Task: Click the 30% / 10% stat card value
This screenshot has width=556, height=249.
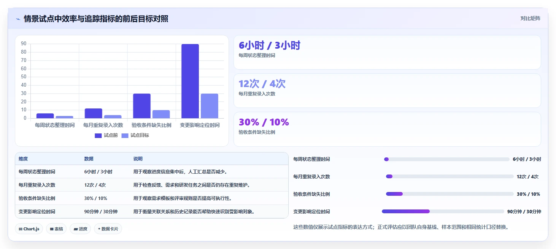Action: (x=264, y=122)
